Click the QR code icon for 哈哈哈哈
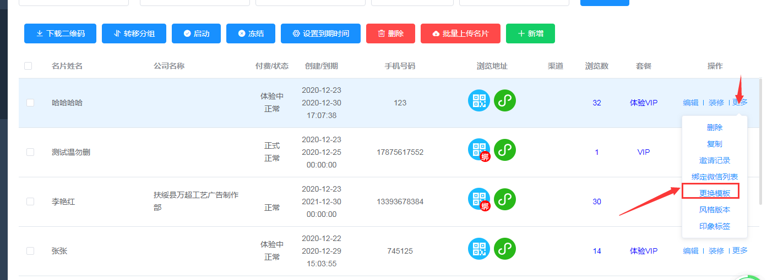 [x=478, y=100]
